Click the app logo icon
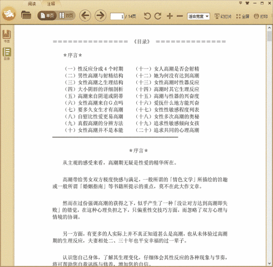This screenshot has height=267, width=273. 9,14
